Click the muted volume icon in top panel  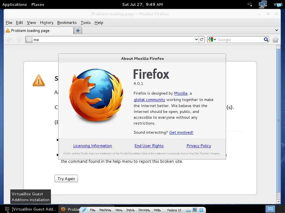pos(250,4)
